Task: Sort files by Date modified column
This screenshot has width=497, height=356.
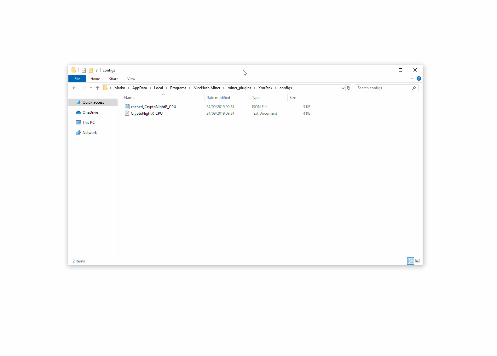Action: [x=218, y=98]
